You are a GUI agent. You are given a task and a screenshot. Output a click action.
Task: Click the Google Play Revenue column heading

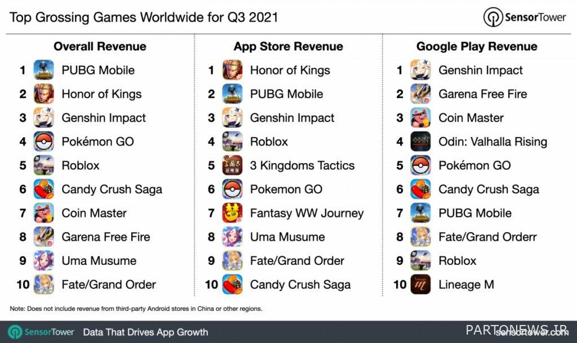coord(477,46)
